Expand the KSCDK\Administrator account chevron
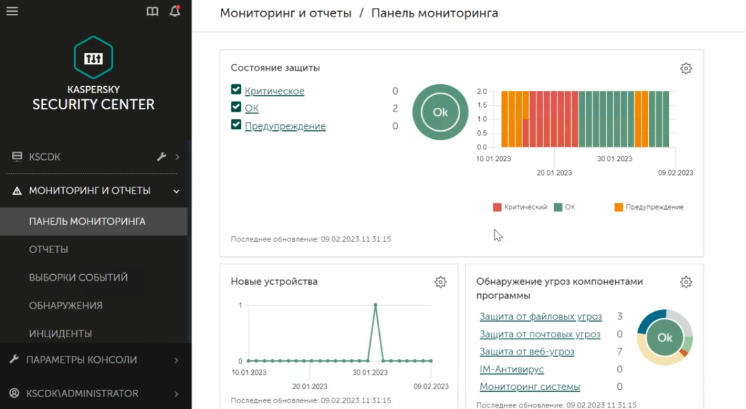Screen dimensions: 746x409 pyautogui.click(x=177, y=394)
